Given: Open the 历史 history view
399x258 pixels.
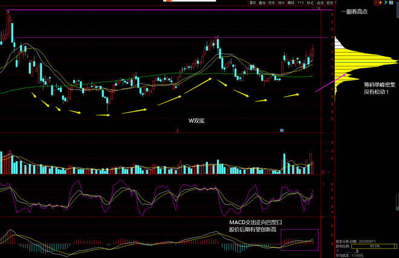Looking at the screenshot, I should point(271,3).
